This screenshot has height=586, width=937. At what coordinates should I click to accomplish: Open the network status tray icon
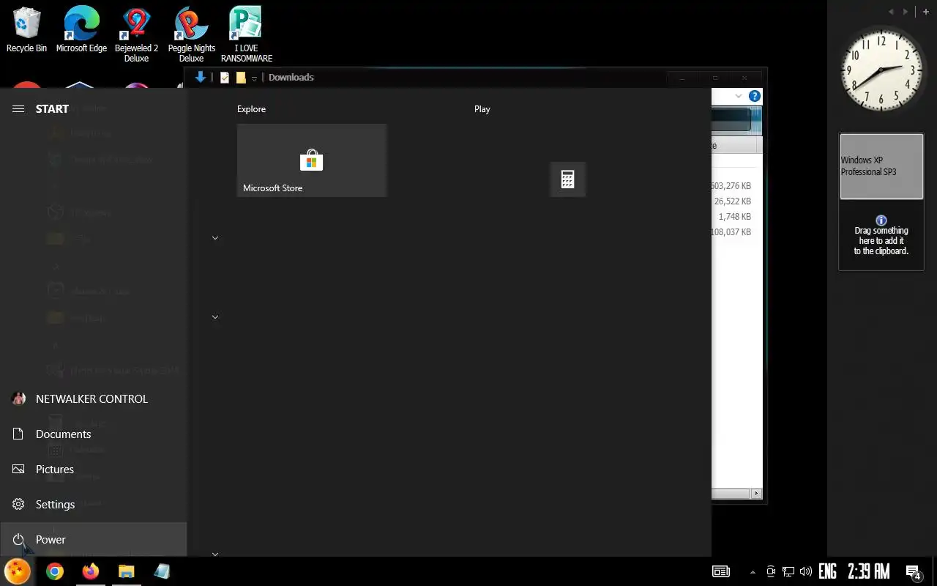click(x=788, y=571)
